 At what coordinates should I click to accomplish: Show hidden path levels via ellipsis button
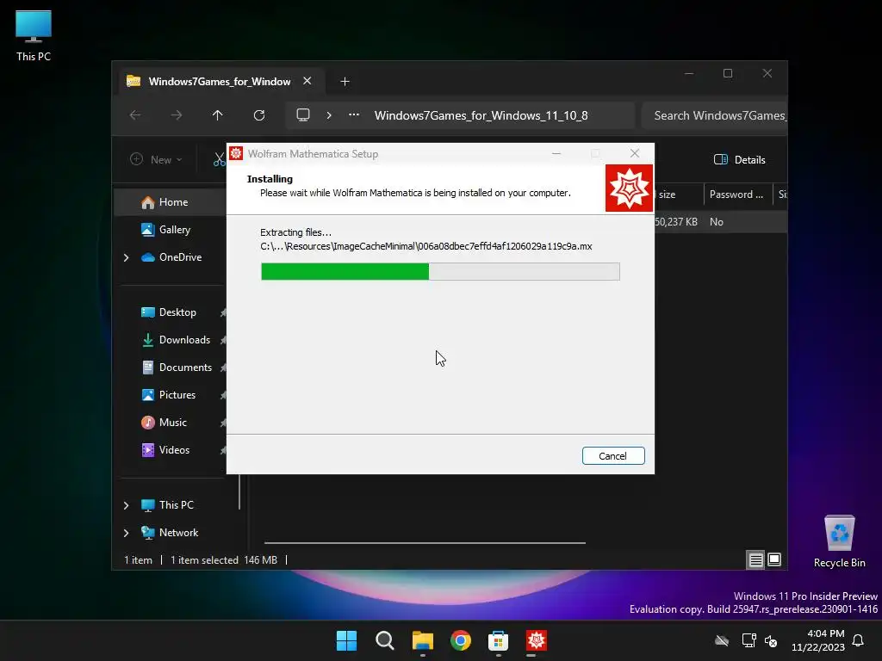click(354, 114)
